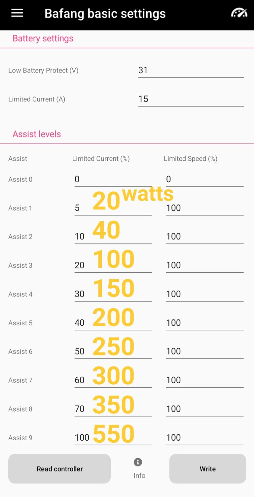Edit Assist 1 limited speed value

click(x=204, y=208)
